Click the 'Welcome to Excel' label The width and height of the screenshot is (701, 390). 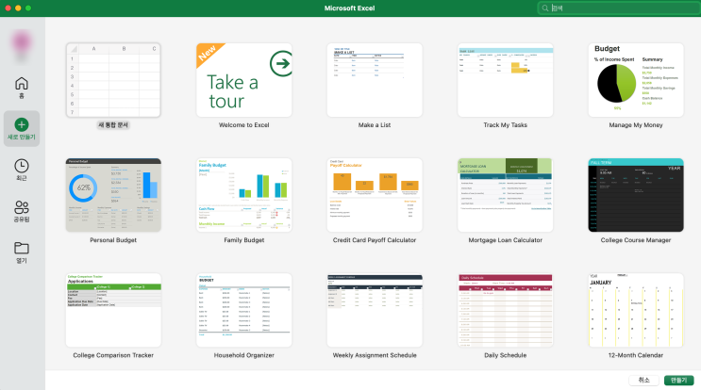[x=244, y=125]
